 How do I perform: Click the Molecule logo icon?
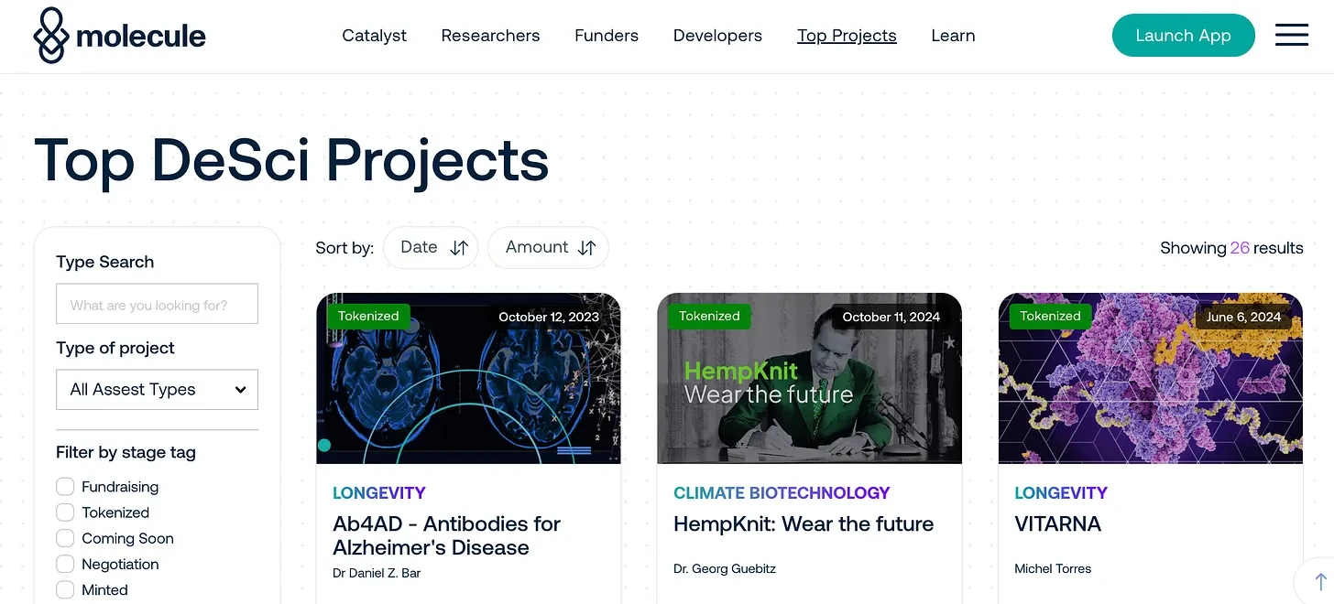pos(51,36)
